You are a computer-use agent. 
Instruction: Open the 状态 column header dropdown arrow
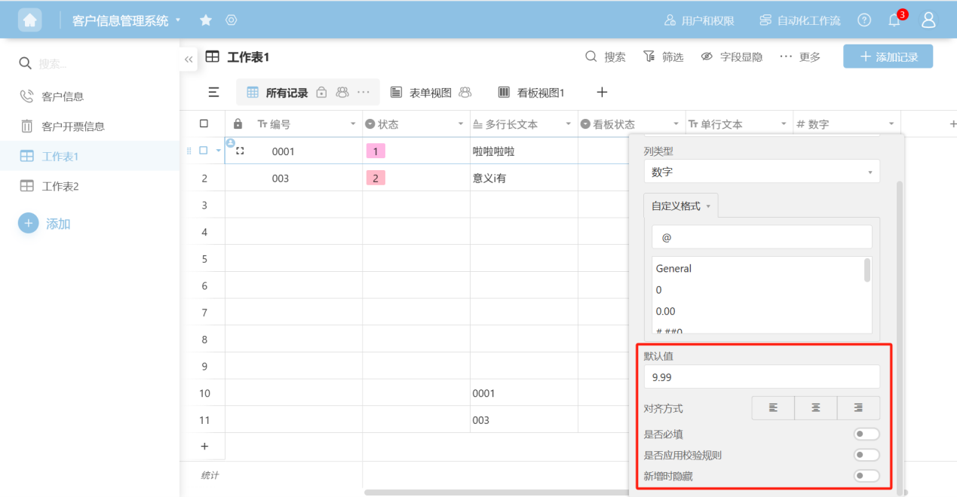[461, 124]
